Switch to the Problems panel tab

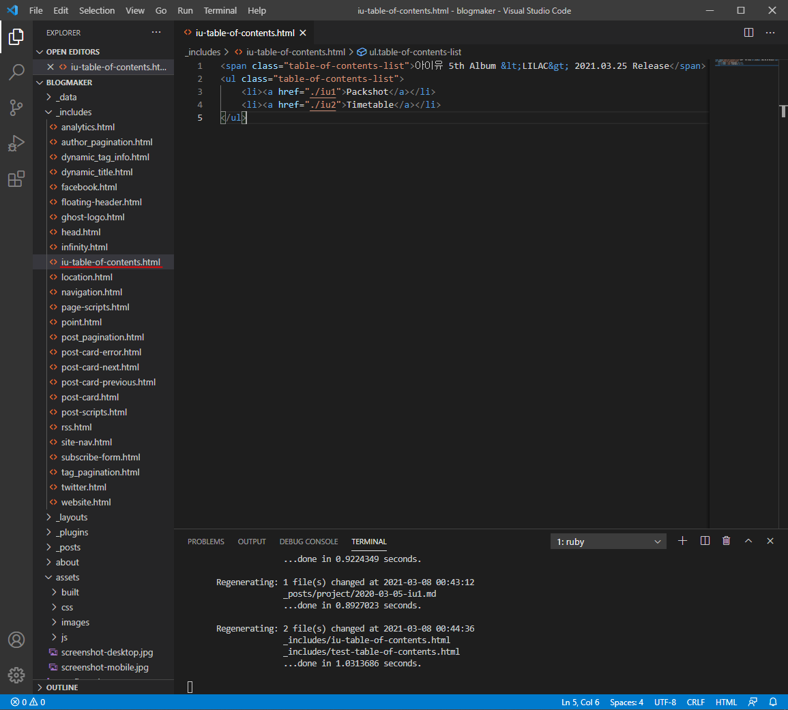pyautogui.click(x=206, y=542)
